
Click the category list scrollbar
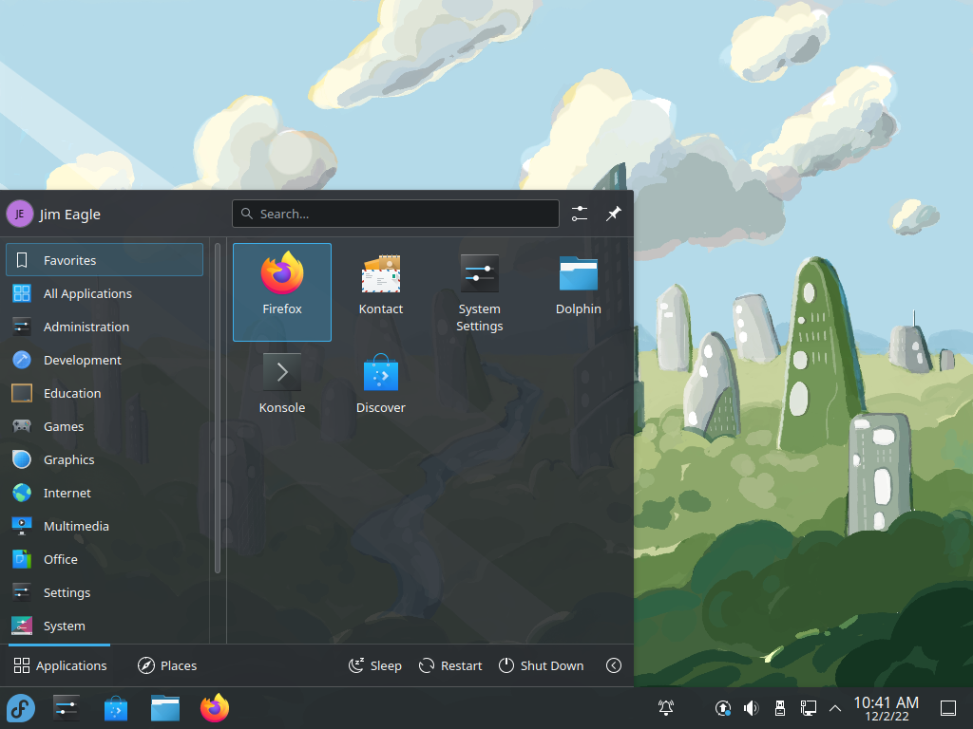[218, 408]
